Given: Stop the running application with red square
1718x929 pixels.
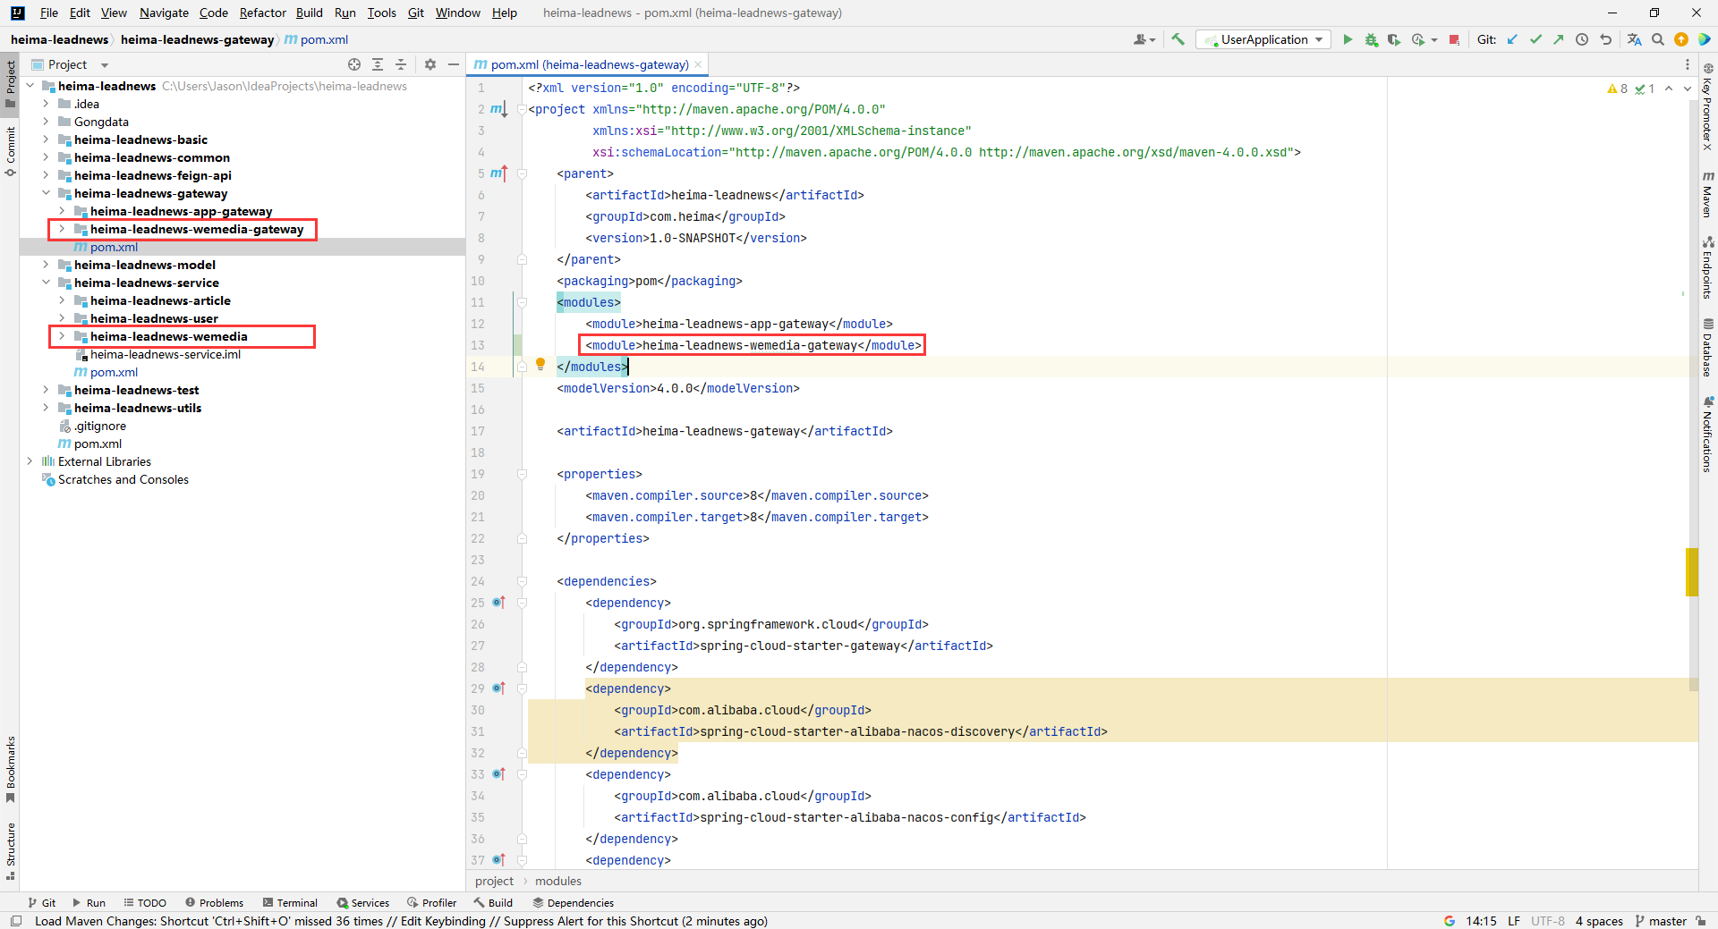Looking at the screenshot, I should pyautogui.click(x=1454, y=39).
